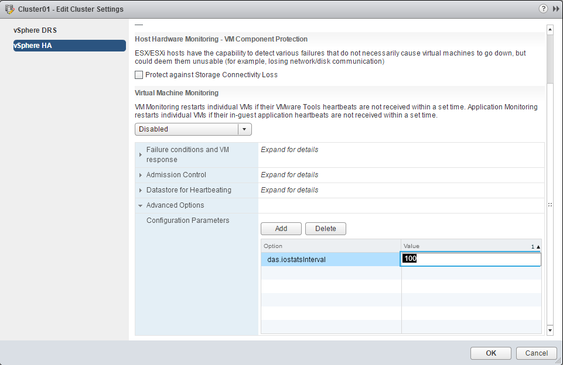
Task: Sort by the Value column header
Action: click(471, 246)
